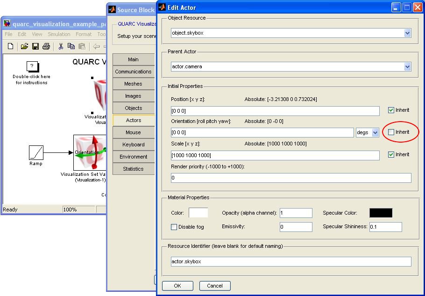Save the model using the floppy icon

pyautogui.click(x=35, y=46)
